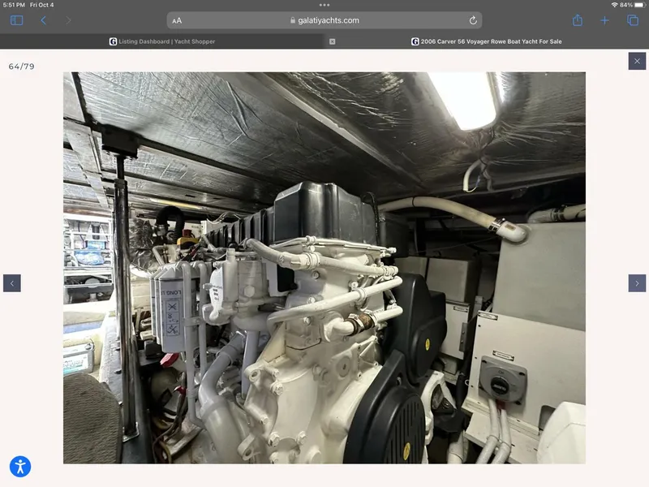Viewport: 649px width, 487px height.
Task: Navigate back to the previous page
Action: tap(42, 19)
